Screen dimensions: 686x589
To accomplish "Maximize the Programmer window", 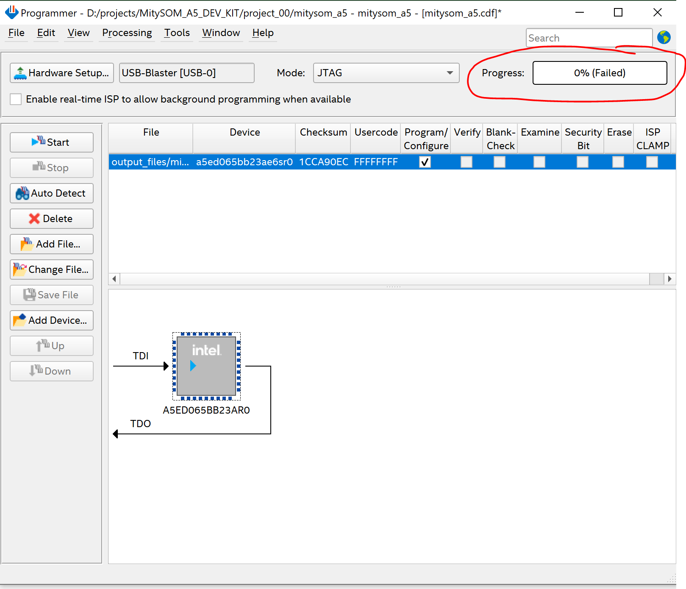I will pos(618,13).
